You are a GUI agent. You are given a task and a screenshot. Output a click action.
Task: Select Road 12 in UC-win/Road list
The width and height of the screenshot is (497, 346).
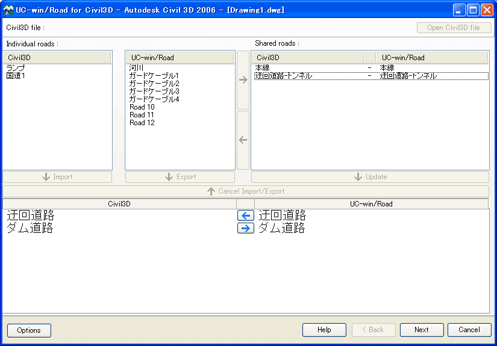(142, 123)
